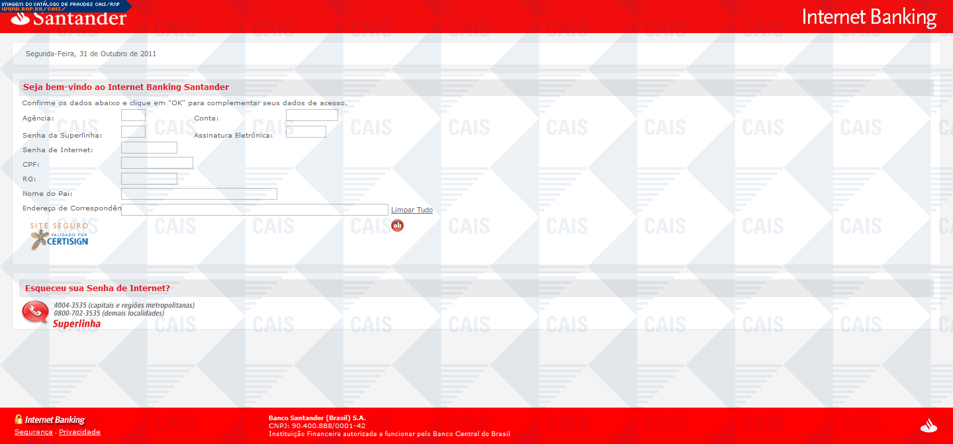Click the RG input box
This screenshot has height=444, width=953.
click(x=149, y=179)
